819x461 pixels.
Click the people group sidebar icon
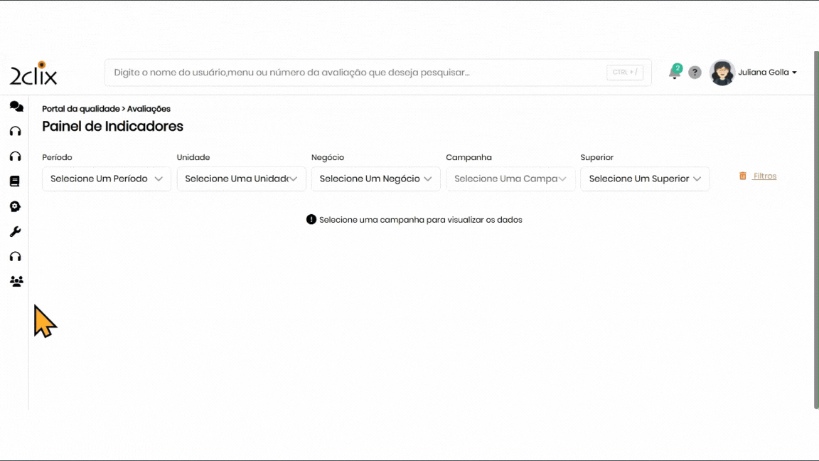[x=16, y=282]
